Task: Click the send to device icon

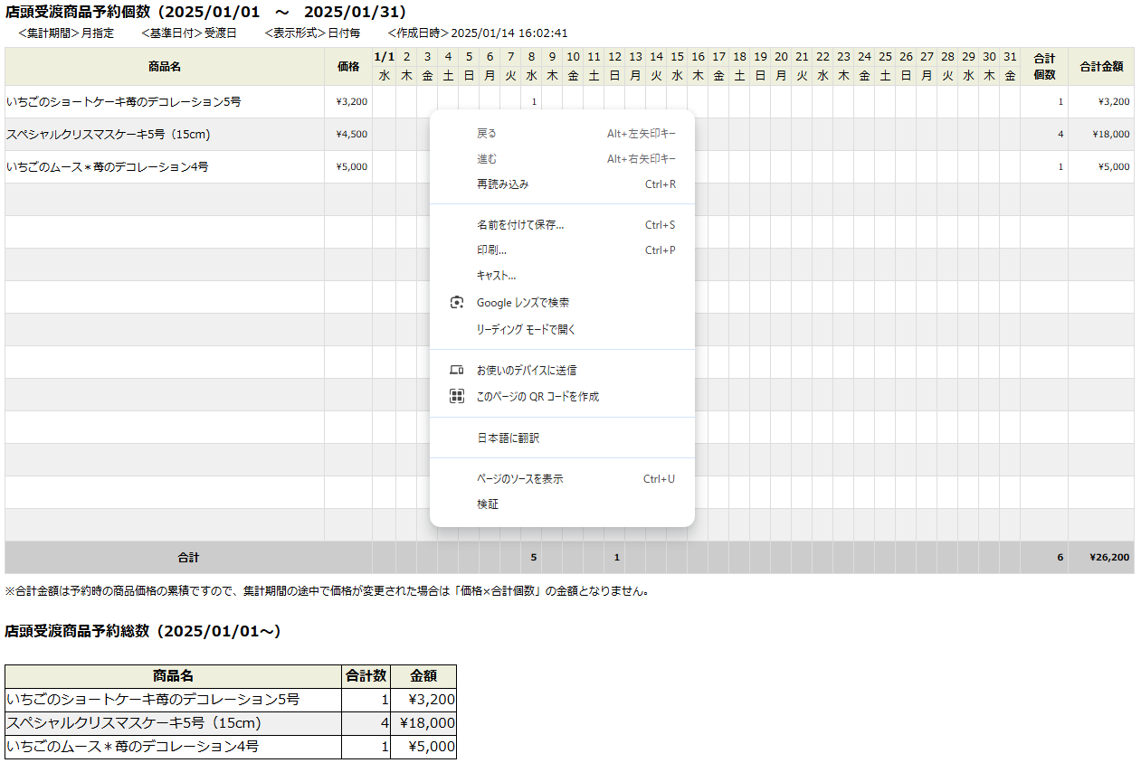Action: pyautogui.click(x=457, y=370)
